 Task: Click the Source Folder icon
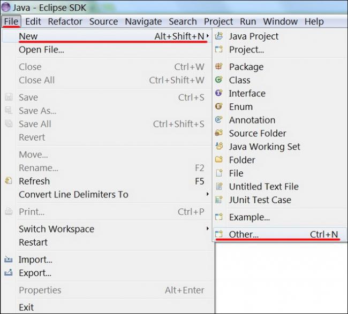[x=218, y=133]
